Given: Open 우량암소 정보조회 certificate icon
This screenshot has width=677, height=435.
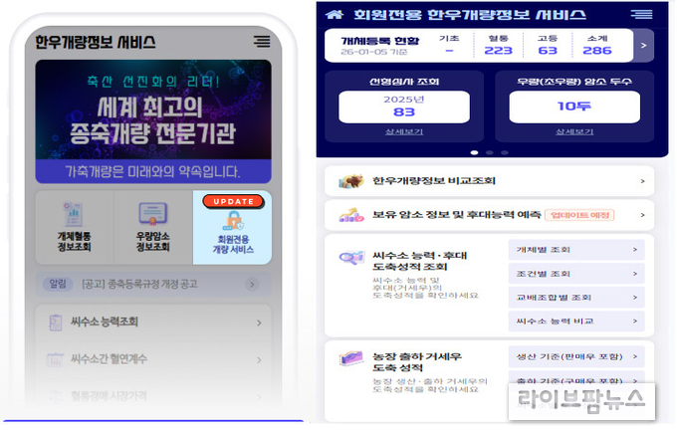Looking at the screenshot, I should coord(152,214).
